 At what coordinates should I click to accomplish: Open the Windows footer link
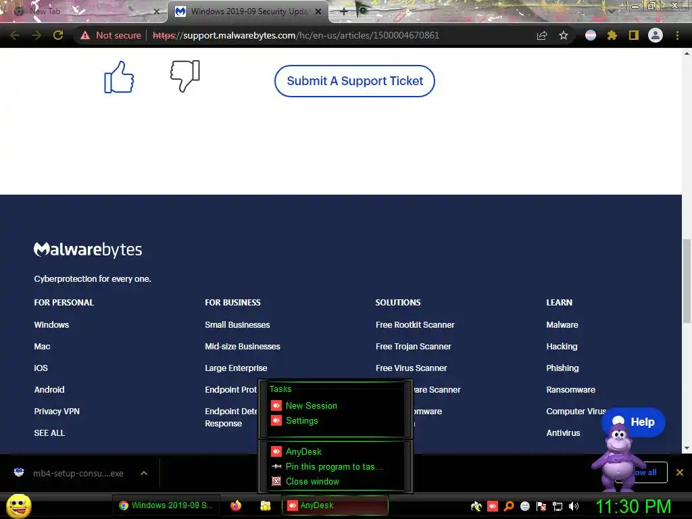click(x=51, y=325)
